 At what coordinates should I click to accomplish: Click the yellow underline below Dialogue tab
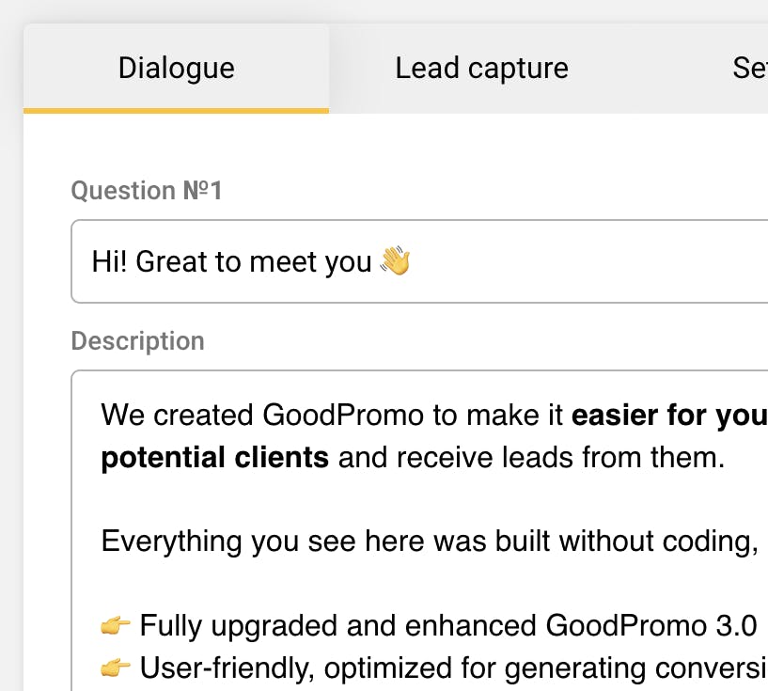coord(176,110)
